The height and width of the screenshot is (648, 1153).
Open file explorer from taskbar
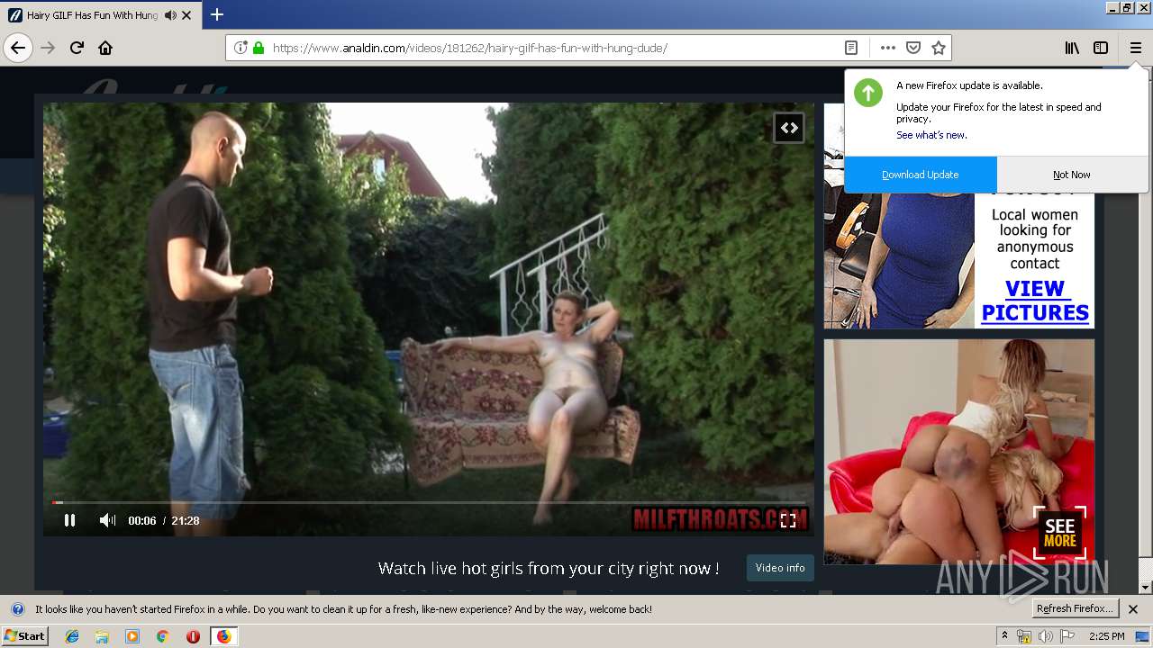[x=102, y=636]
